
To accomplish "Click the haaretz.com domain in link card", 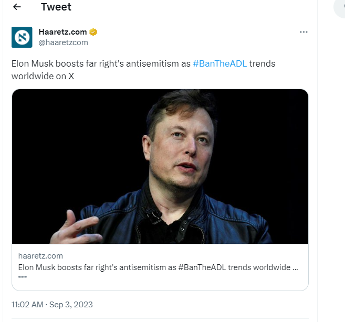I will pyautogui.click(x=40, y=256).
